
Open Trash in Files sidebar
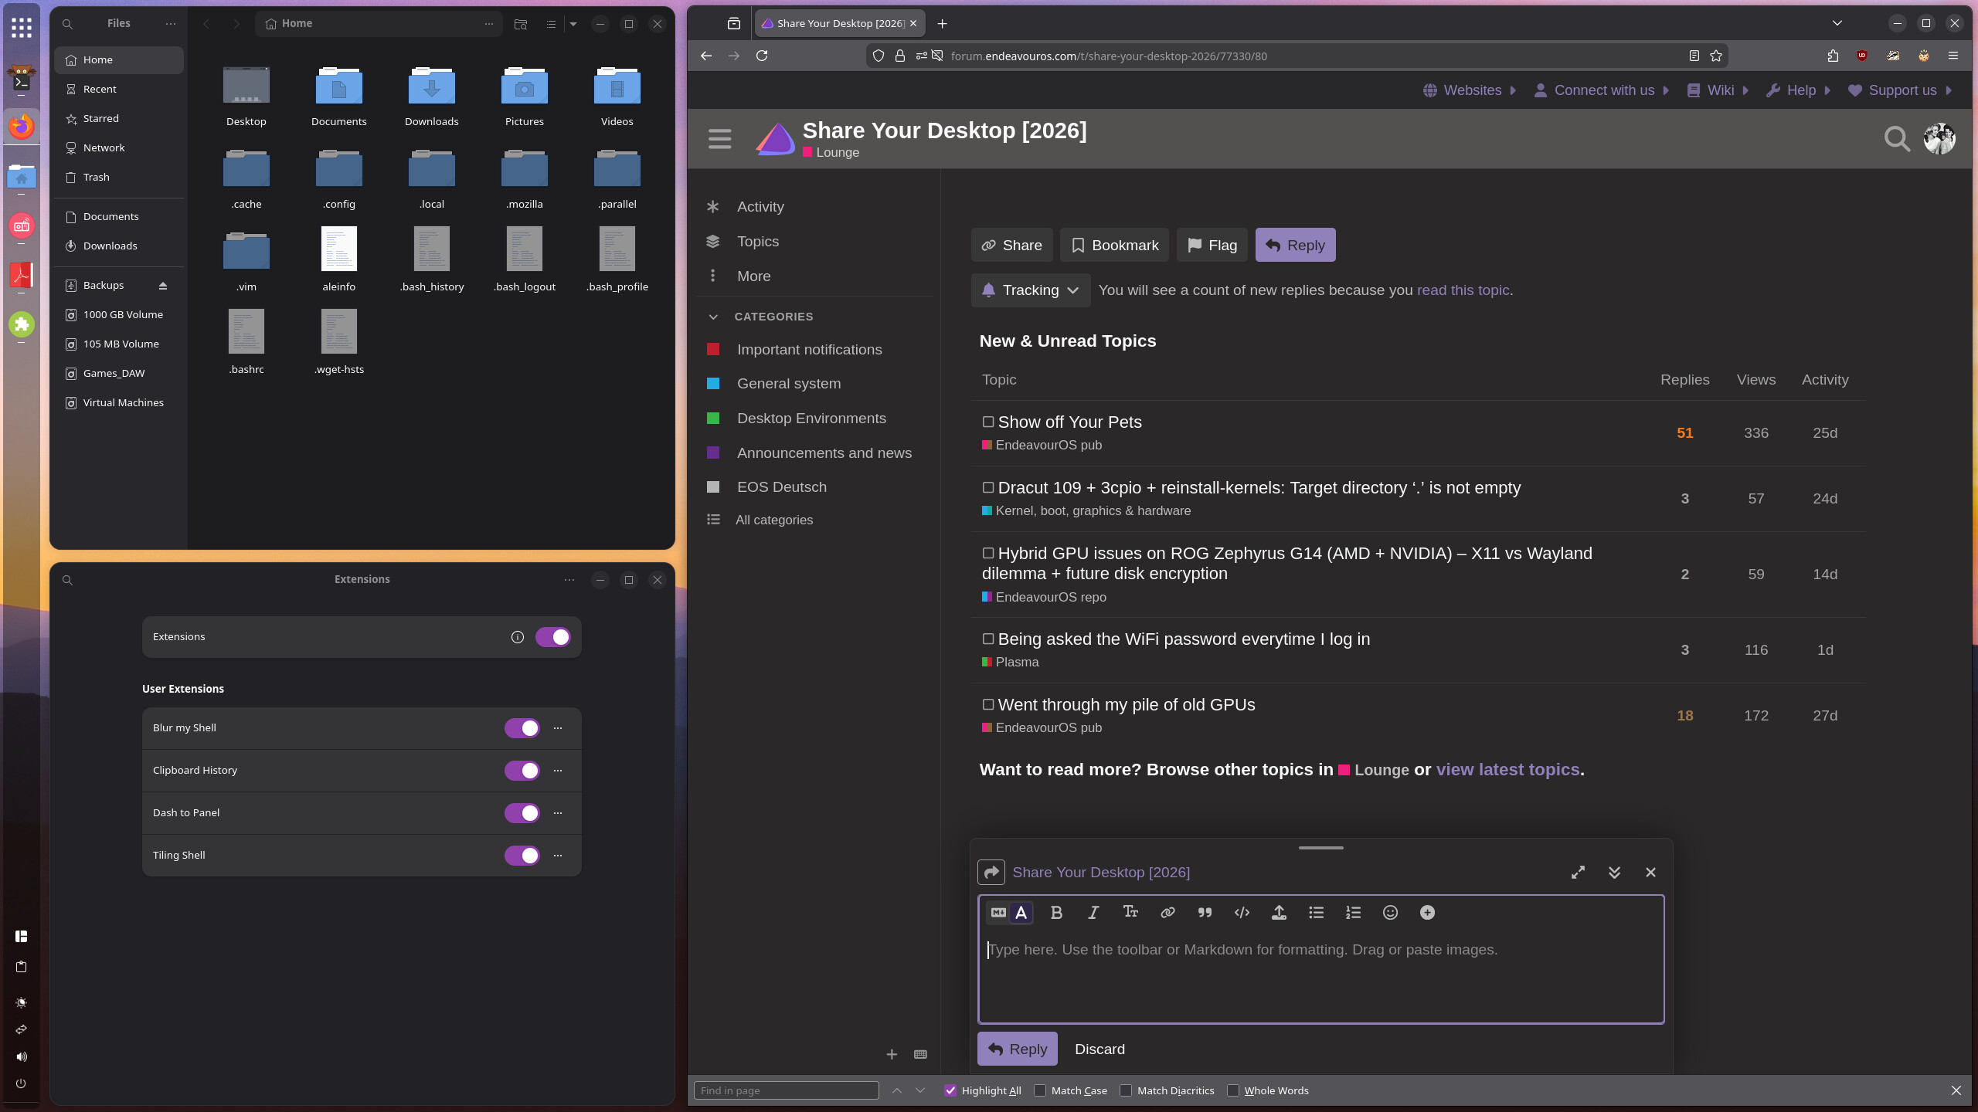coord(119,178)
